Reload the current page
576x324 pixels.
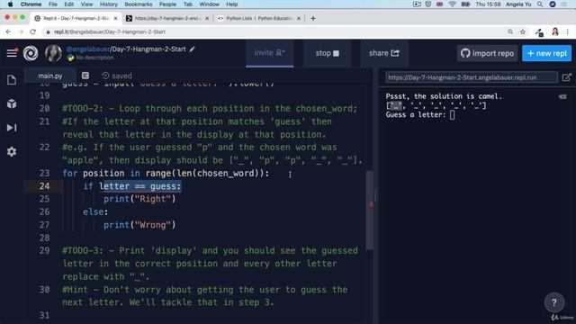point(33,32)
